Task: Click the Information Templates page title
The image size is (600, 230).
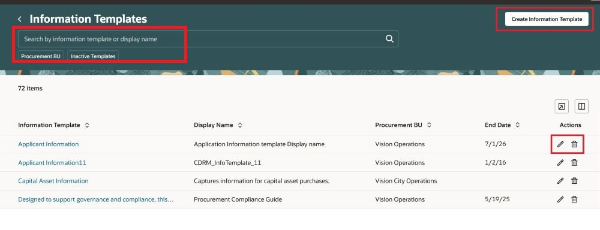Action: tap(88, 19)
